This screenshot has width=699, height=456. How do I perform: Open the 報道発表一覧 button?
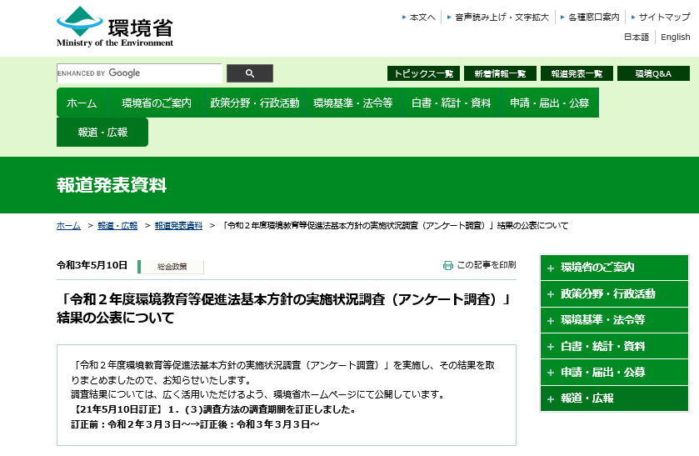[x=577, y=73]
